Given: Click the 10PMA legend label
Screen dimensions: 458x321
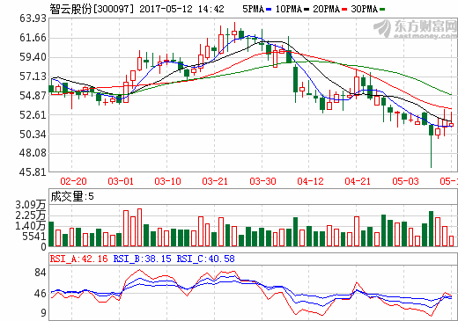Looking at the screenshot, I should [289, 9].
